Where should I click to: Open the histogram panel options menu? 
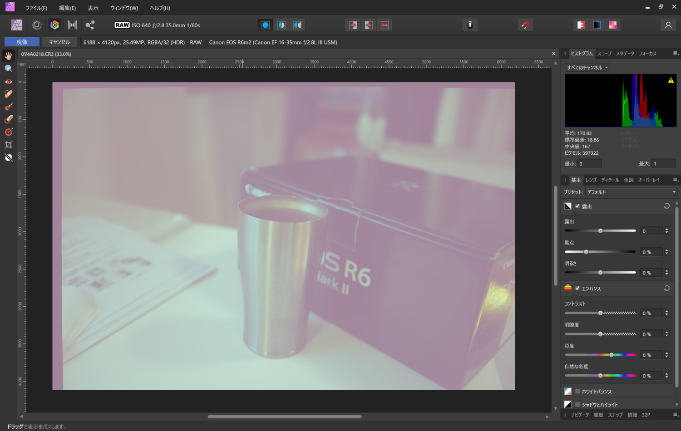[675, 53]
